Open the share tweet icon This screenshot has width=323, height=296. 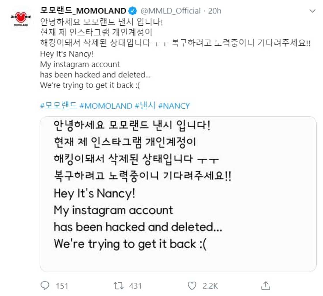(x=265, y=285)
